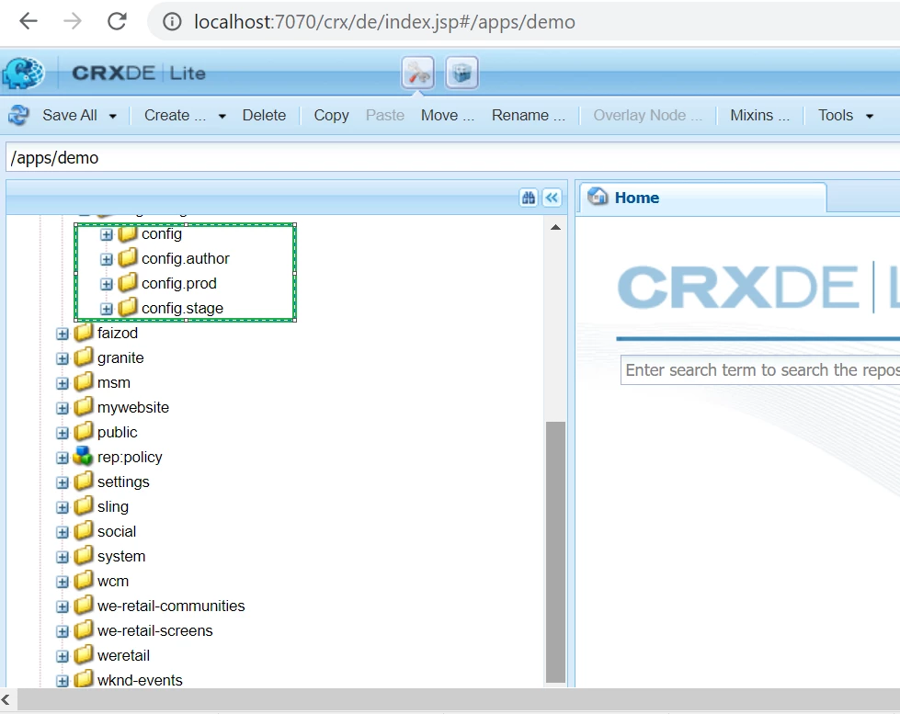
Task: Expand the granite node
Action: click(62, 358)
